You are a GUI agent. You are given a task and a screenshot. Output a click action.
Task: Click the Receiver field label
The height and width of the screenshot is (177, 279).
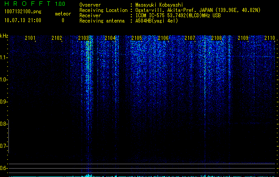[90, 15]
